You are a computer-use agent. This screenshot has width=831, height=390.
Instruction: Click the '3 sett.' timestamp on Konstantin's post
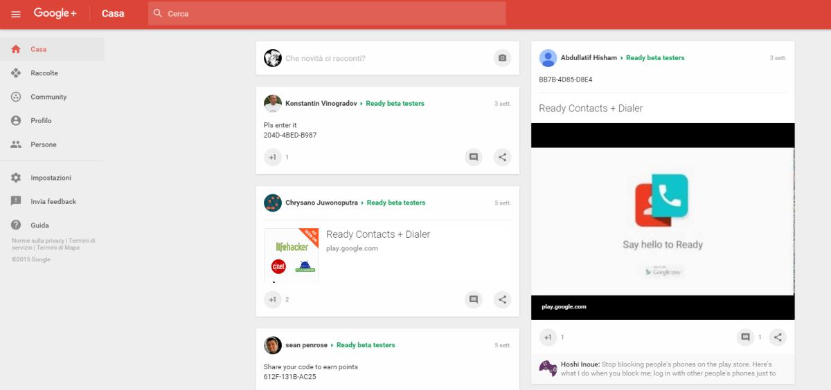point(503,104)
